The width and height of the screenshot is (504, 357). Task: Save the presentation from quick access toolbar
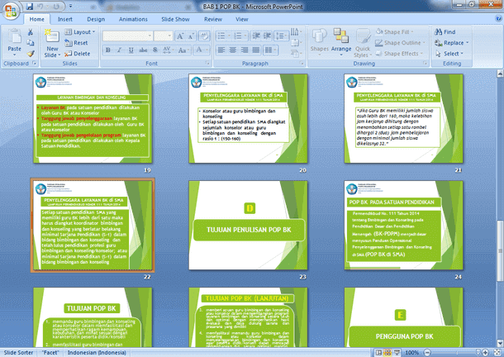click(30, 7)
